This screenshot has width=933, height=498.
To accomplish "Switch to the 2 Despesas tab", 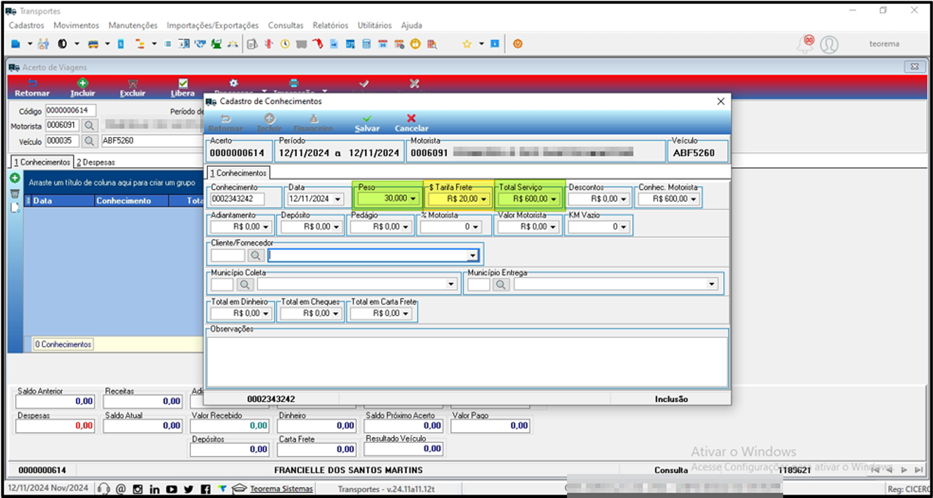I will click(95, 163).
